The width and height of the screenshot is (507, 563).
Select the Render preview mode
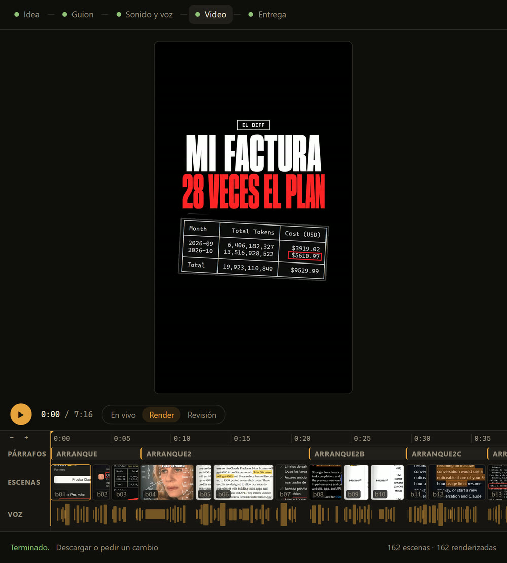[x=162, y=415]
